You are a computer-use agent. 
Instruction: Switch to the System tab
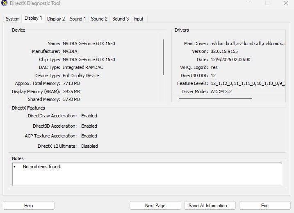click(13, 19)
